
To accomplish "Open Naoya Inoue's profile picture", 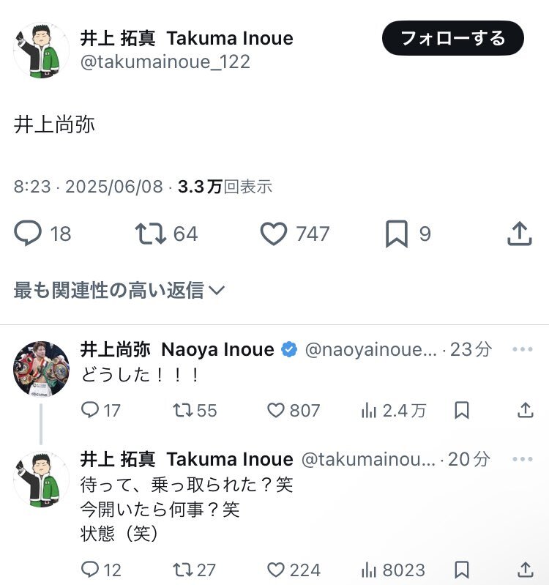I will 41,368.
